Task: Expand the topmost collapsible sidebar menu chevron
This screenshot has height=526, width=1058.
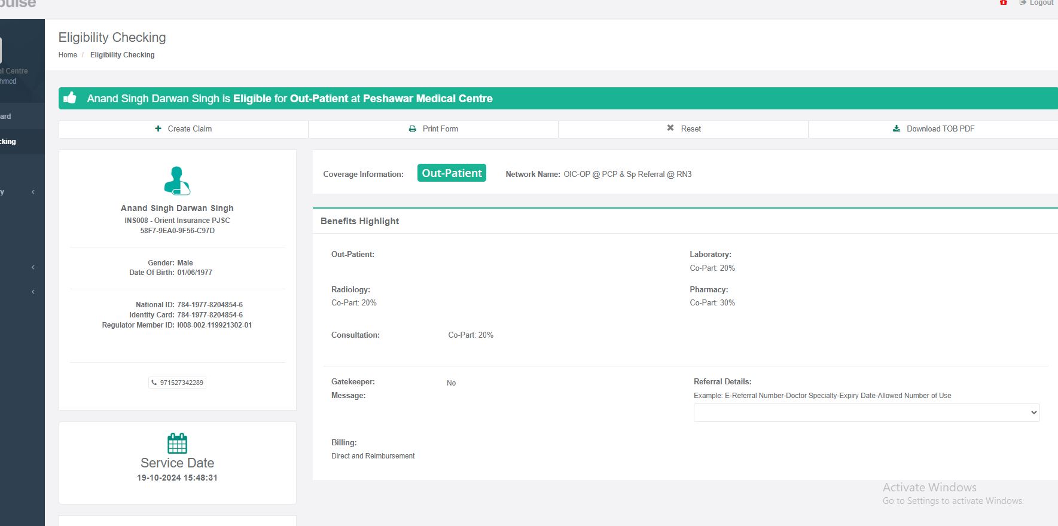Action: pyautogui.click(x=33, y=192)
